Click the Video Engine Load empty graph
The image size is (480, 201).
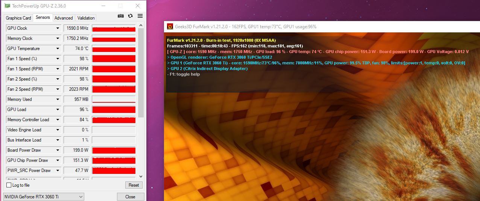pos(114,130)
